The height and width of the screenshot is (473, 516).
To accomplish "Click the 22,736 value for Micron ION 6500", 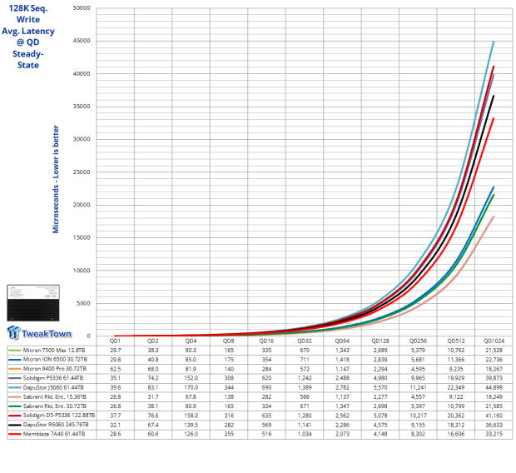I will pos(494,360).
